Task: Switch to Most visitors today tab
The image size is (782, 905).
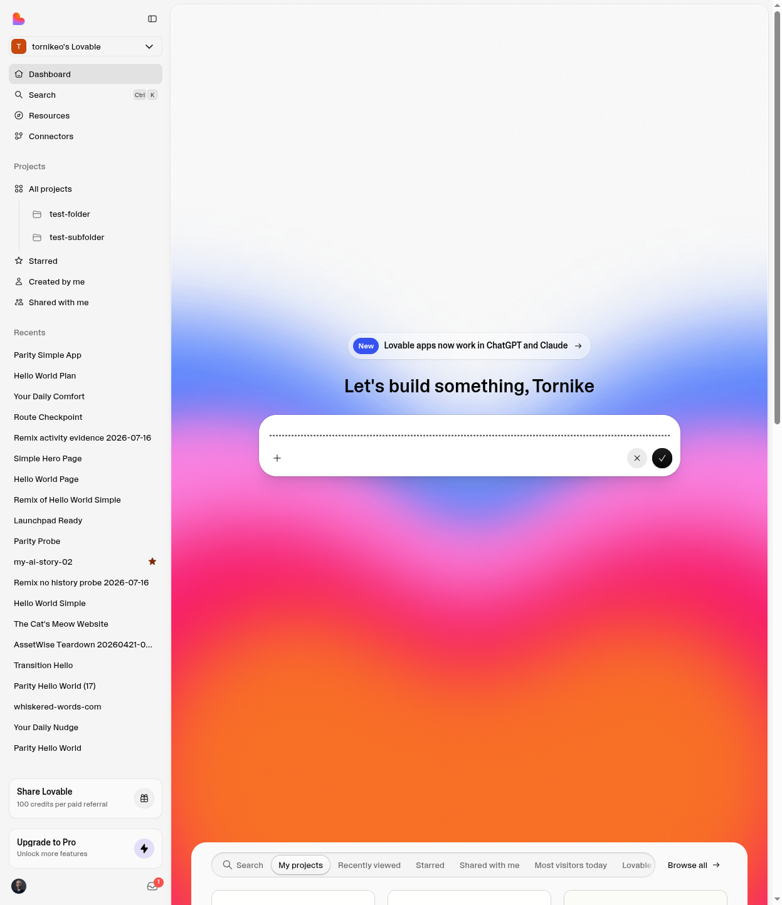Action: click(x=571, y=865)
